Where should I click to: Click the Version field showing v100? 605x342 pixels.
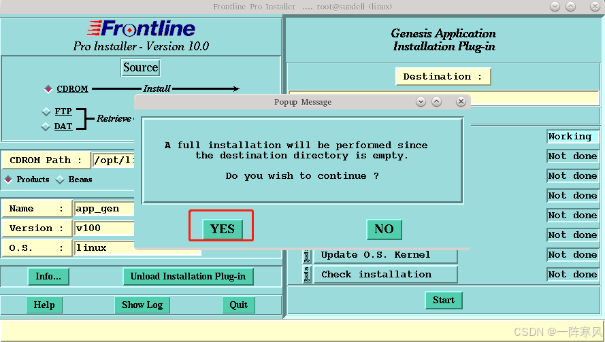point(104,228)
